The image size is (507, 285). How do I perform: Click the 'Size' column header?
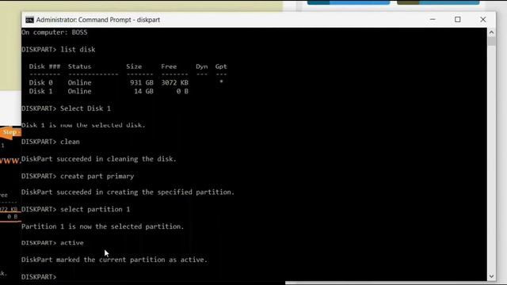tap(134, 66)
